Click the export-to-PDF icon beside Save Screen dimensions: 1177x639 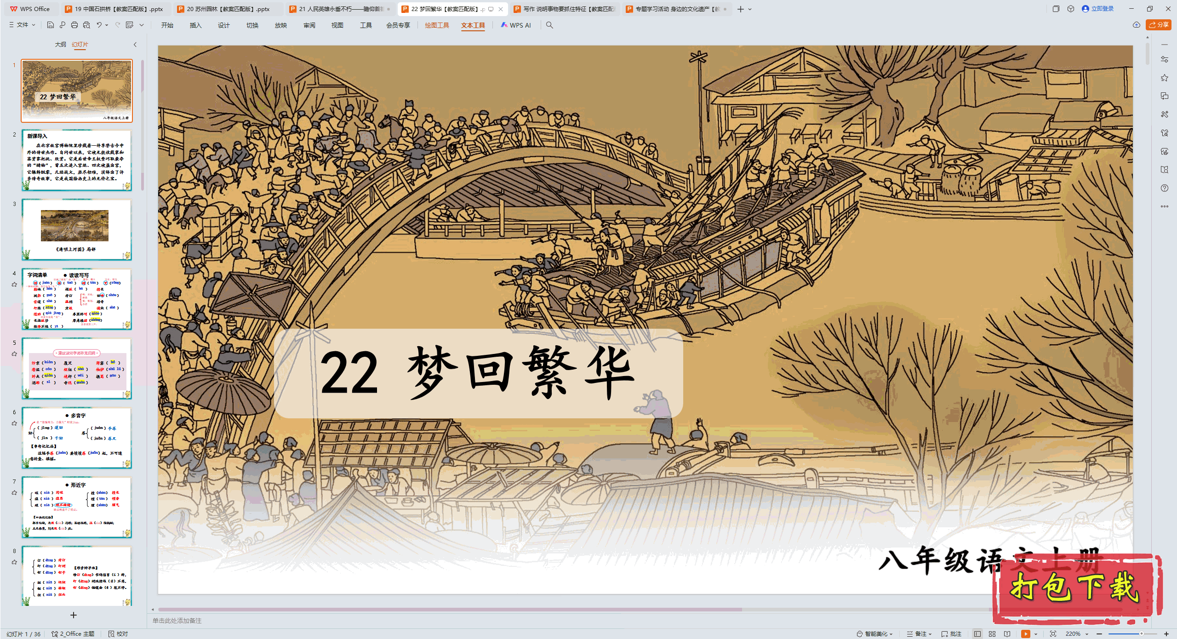tap(63, 25)
